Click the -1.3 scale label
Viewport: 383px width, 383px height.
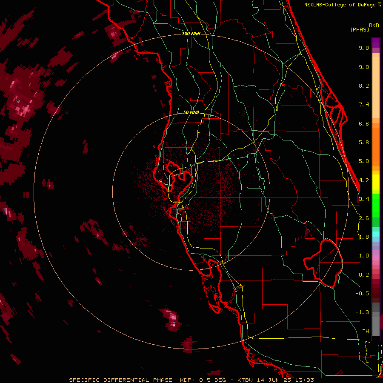[362, 312]
